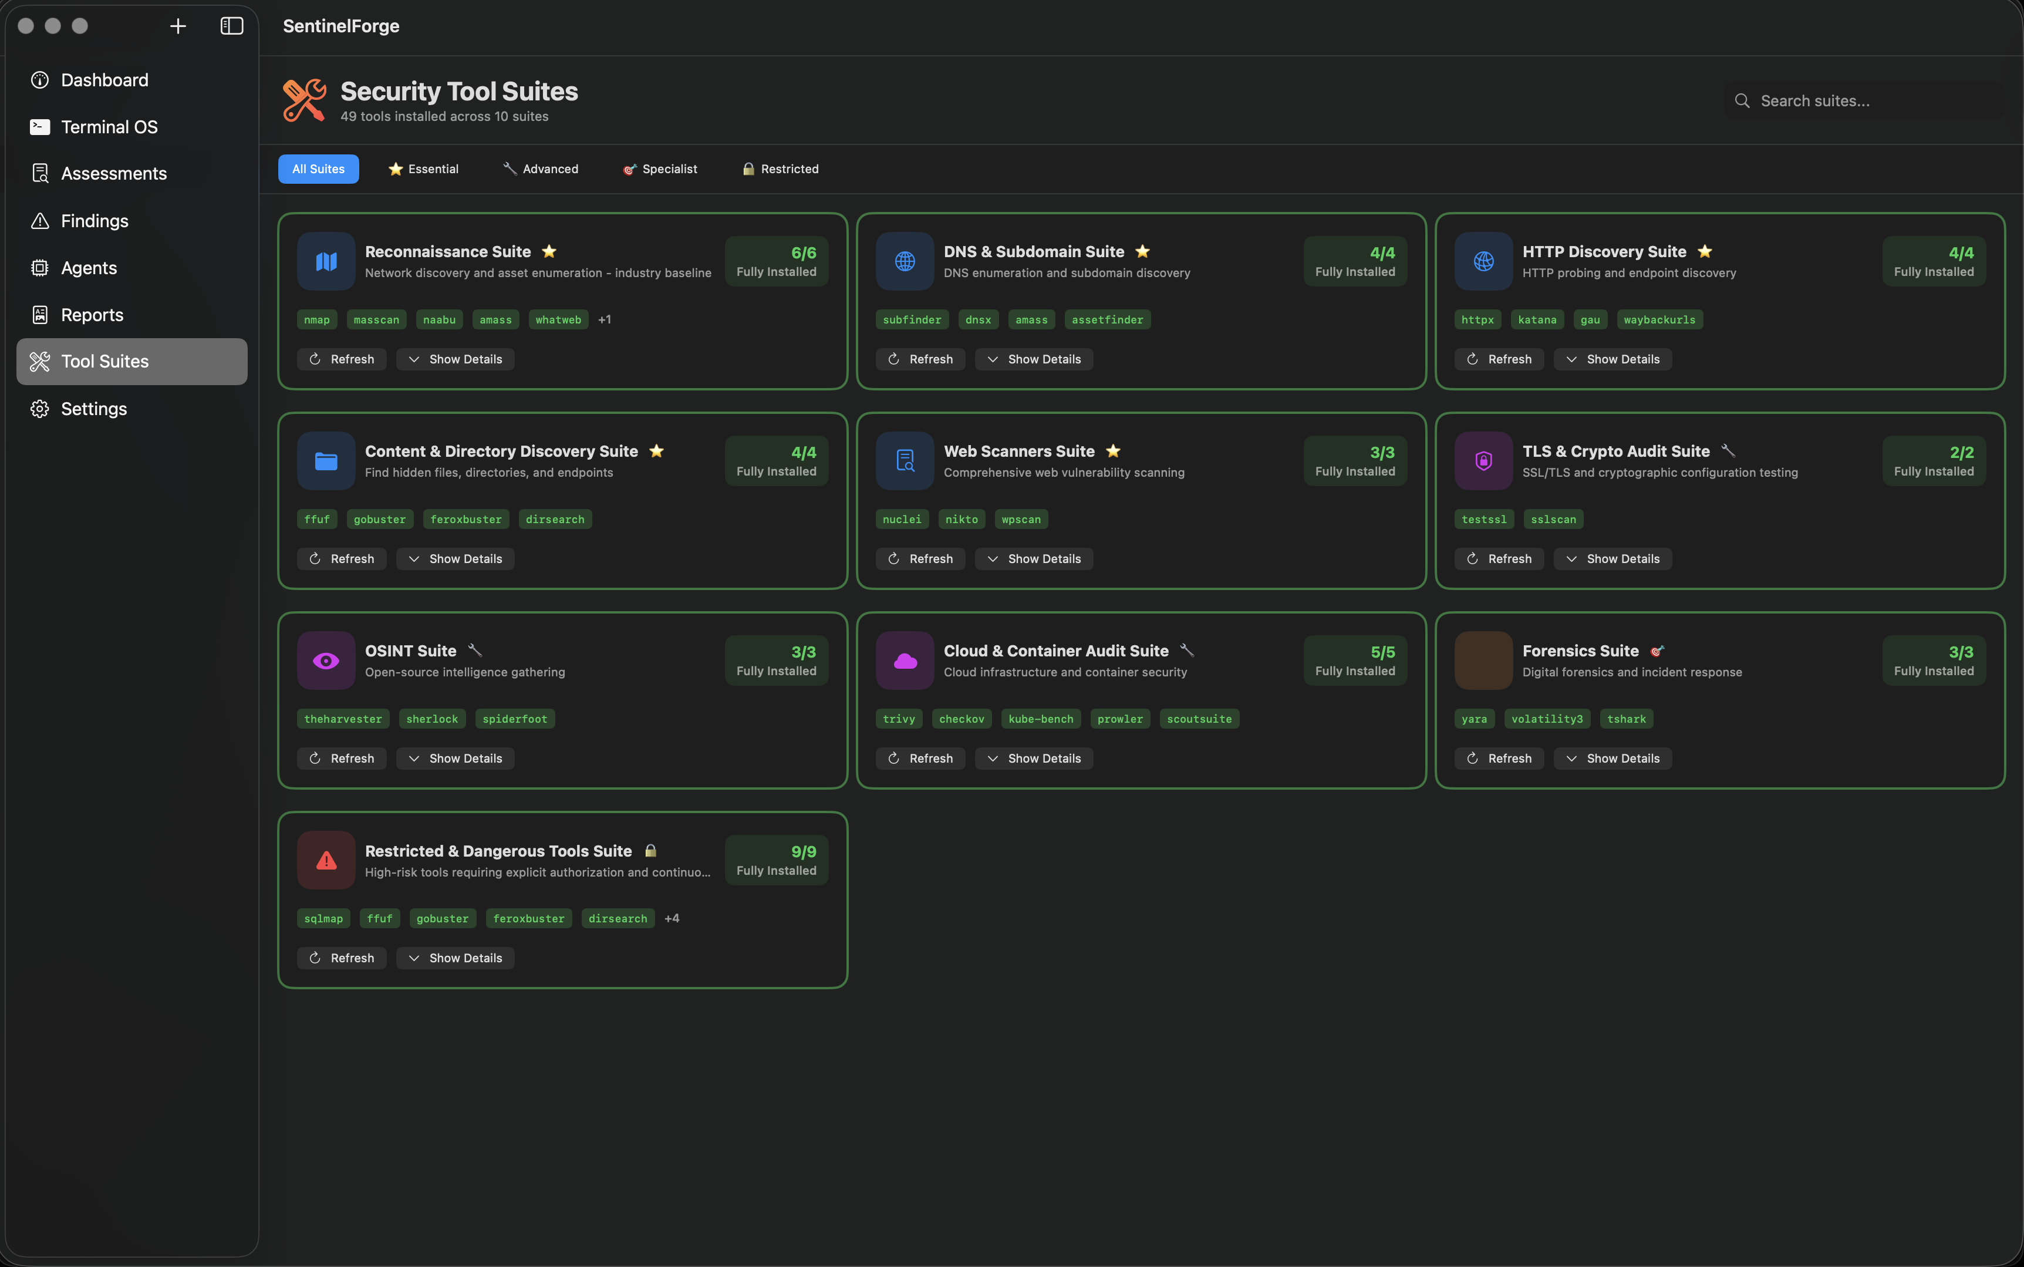Refresh the DNS & Subdomain Suite
Image resolution: width=2024 pixels, height=1267 pixels.
click(x=920, y=359)
